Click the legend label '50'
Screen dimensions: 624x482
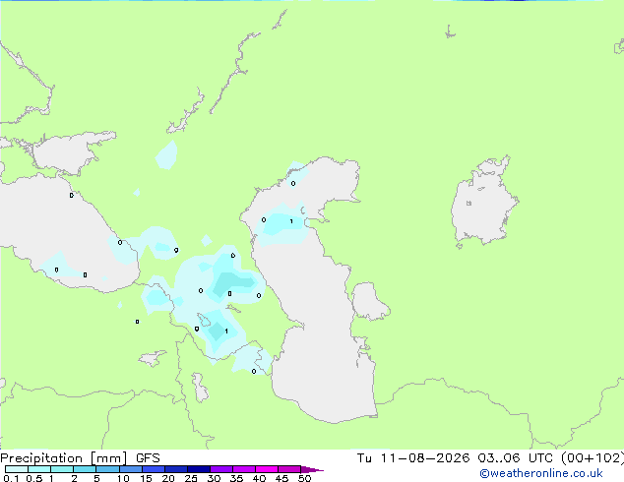[x=304, y=478]
